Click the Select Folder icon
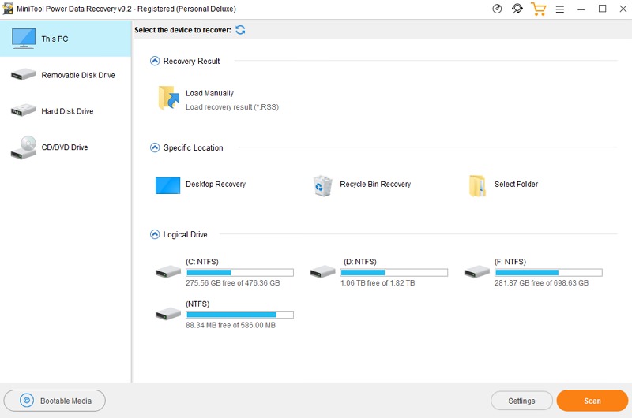 click(477, 185)
